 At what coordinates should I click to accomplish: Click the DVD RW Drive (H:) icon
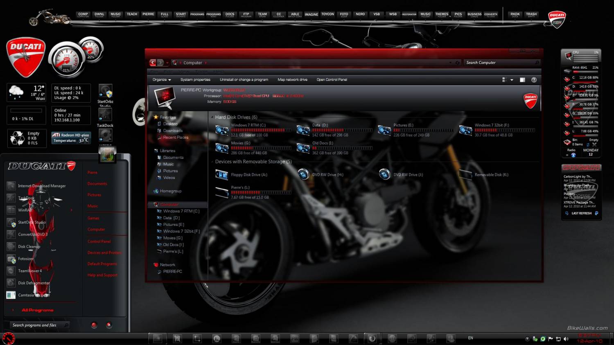point(303,174)
